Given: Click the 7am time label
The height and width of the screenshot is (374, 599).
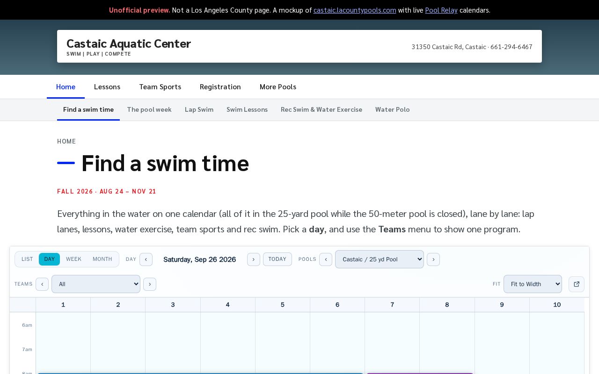Looking at the screenshot, I should coord(27,350).
